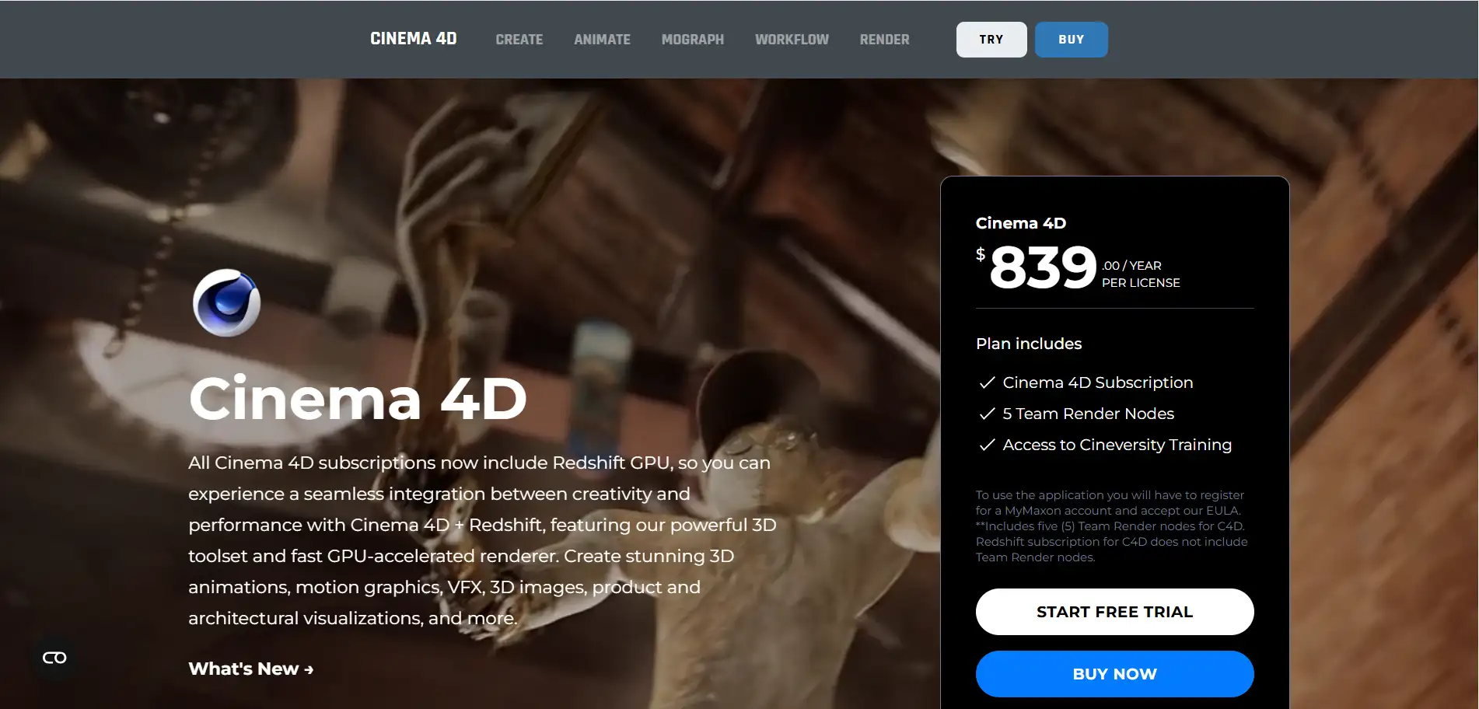This screenshot has width=1479, height=709.
Task: Open the CREATE menu item
Action: (519, 40)
